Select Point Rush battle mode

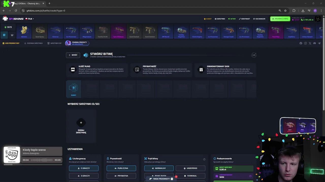pos(159,176)
